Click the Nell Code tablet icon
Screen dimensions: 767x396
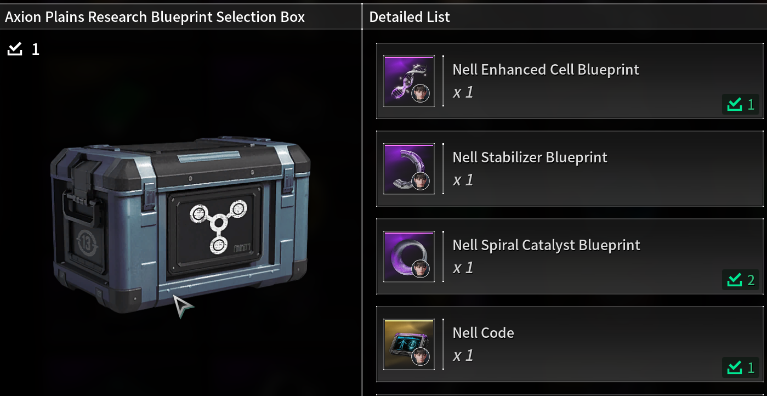(409, 344)
